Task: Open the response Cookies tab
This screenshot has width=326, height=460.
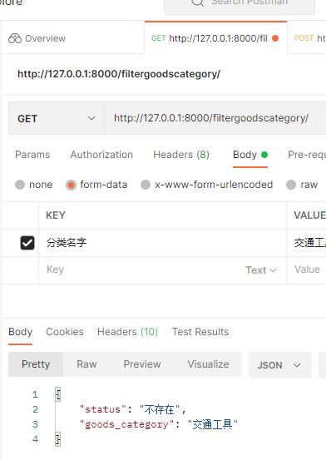Action: [x=65, y=332]
